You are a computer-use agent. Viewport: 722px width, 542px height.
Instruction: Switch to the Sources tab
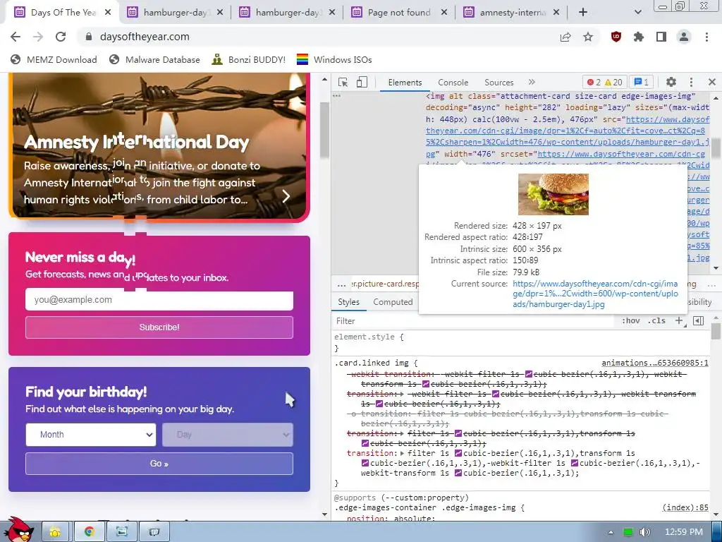(498, 83)
